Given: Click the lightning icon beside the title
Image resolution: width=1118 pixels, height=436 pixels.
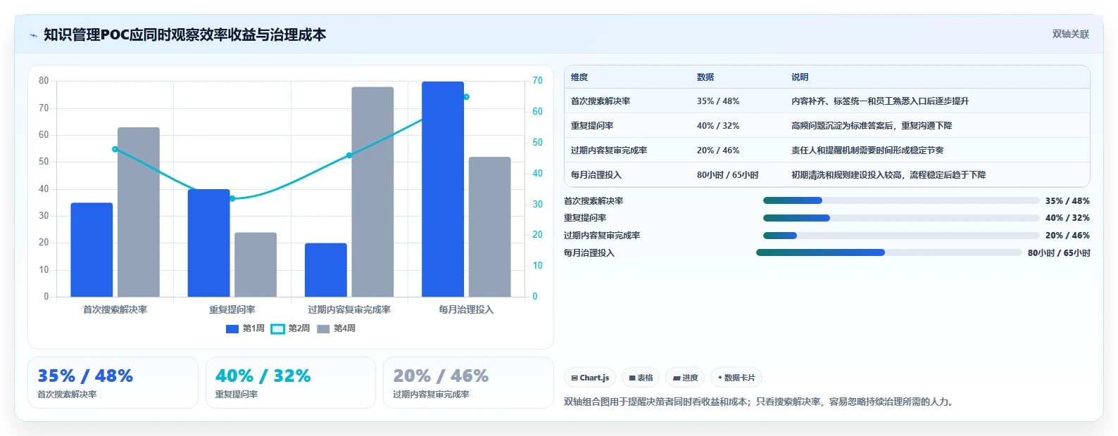Looking at the screenshot, I should (33, 35).
